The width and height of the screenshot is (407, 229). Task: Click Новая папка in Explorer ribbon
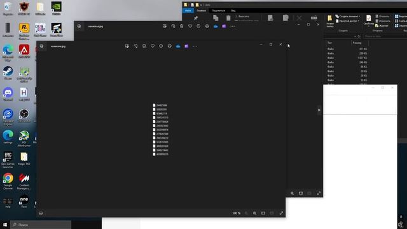pos(330,21)
